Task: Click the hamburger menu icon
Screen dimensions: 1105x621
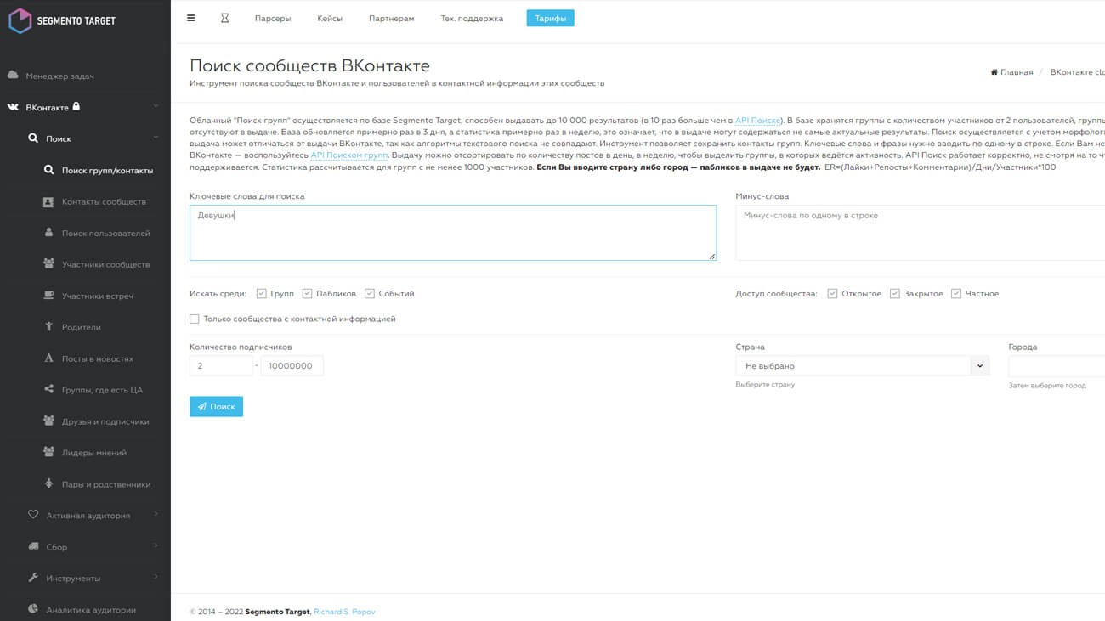Action: click(191, 18)
